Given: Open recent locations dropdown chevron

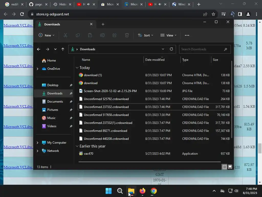Looking at the screenshot, I should coord(55,49).
